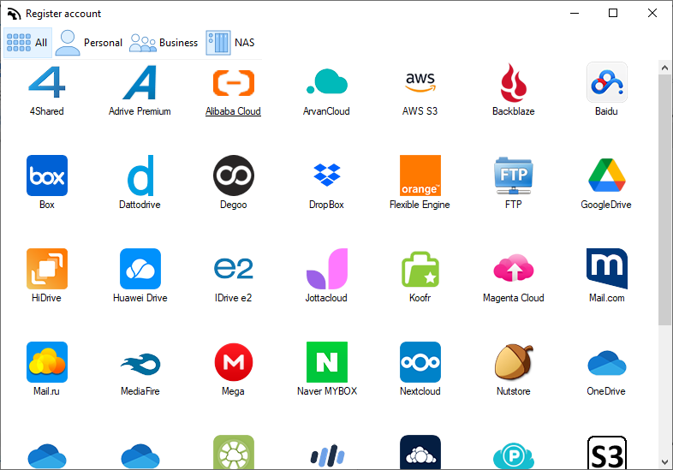The image size is (673, 470).
Task: Select the 4Shared cloud icon
Action: pyautogui.click(x=47, y=82)
